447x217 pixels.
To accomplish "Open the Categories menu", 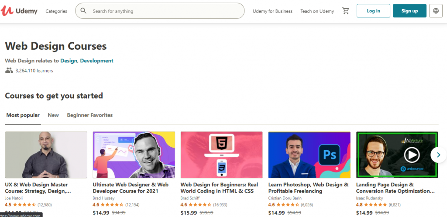I will (x=56, y=11).
